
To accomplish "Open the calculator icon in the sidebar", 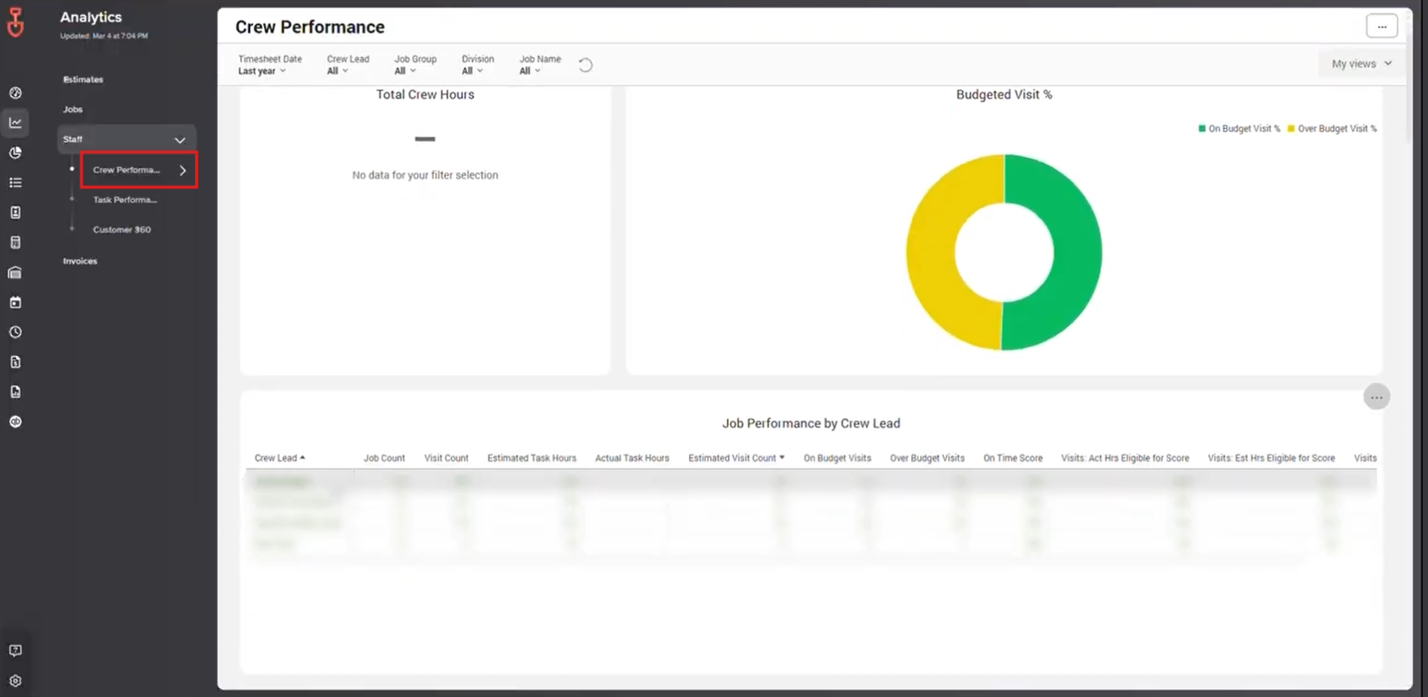I will click(15, 241).
